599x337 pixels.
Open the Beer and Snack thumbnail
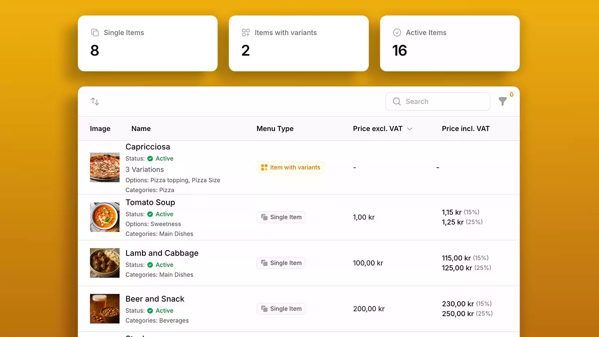pyautogui.click(x=105, y=309)
